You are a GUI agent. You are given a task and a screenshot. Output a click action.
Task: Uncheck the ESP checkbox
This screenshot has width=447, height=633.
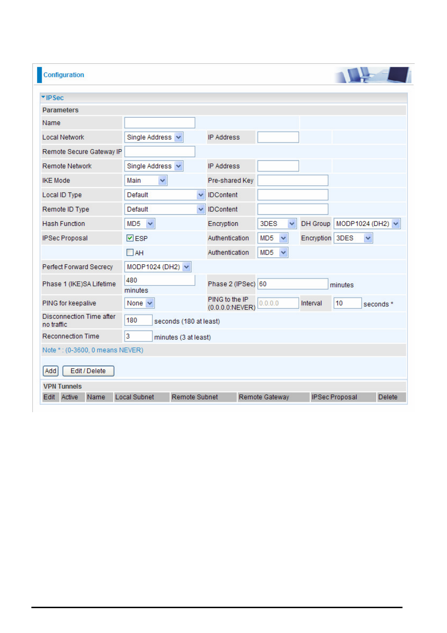130,238
